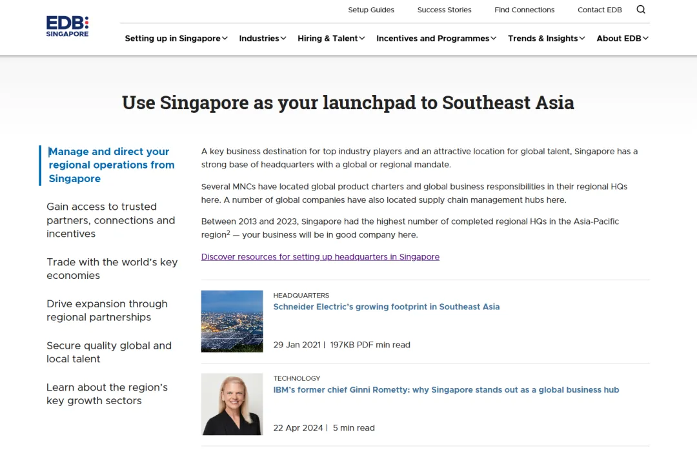The image size is (697, 461).
Task: Click the superscript footnote 2 after region
Action: tap(228, 232)
